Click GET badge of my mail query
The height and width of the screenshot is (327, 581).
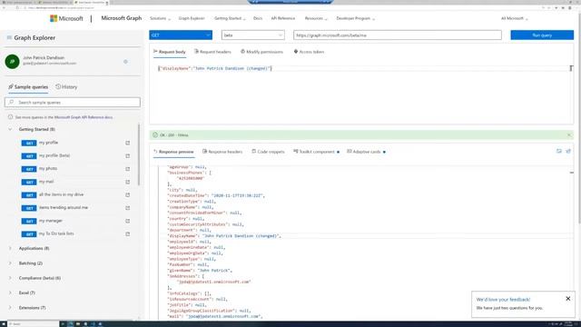pos(29,182)
